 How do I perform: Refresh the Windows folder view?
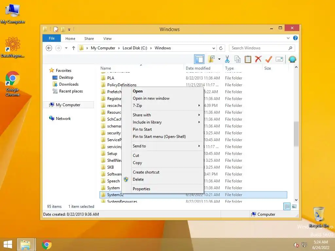click(221, 48)
